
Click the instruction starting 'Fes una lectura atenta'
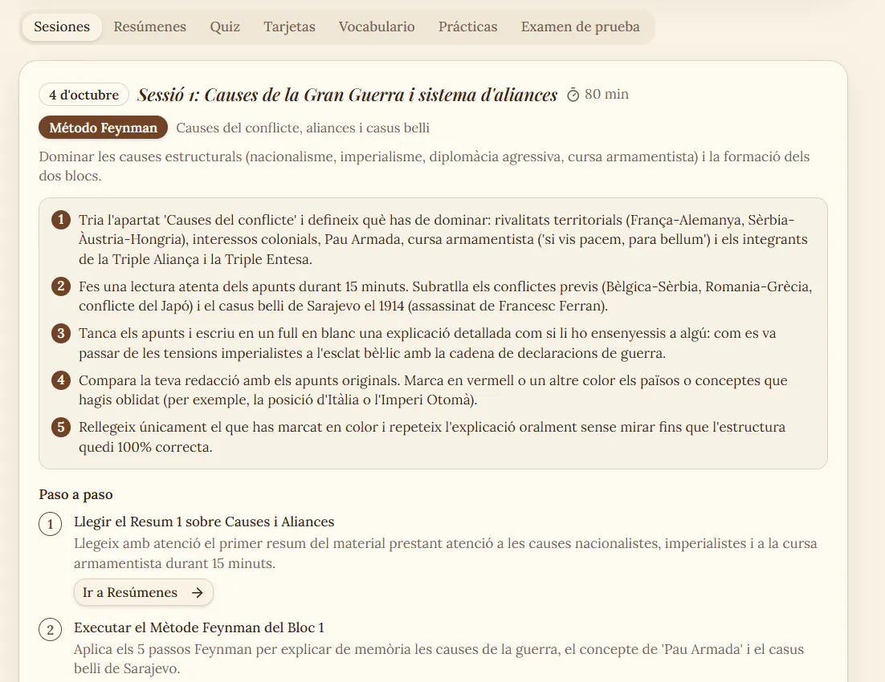coord(446,296)
